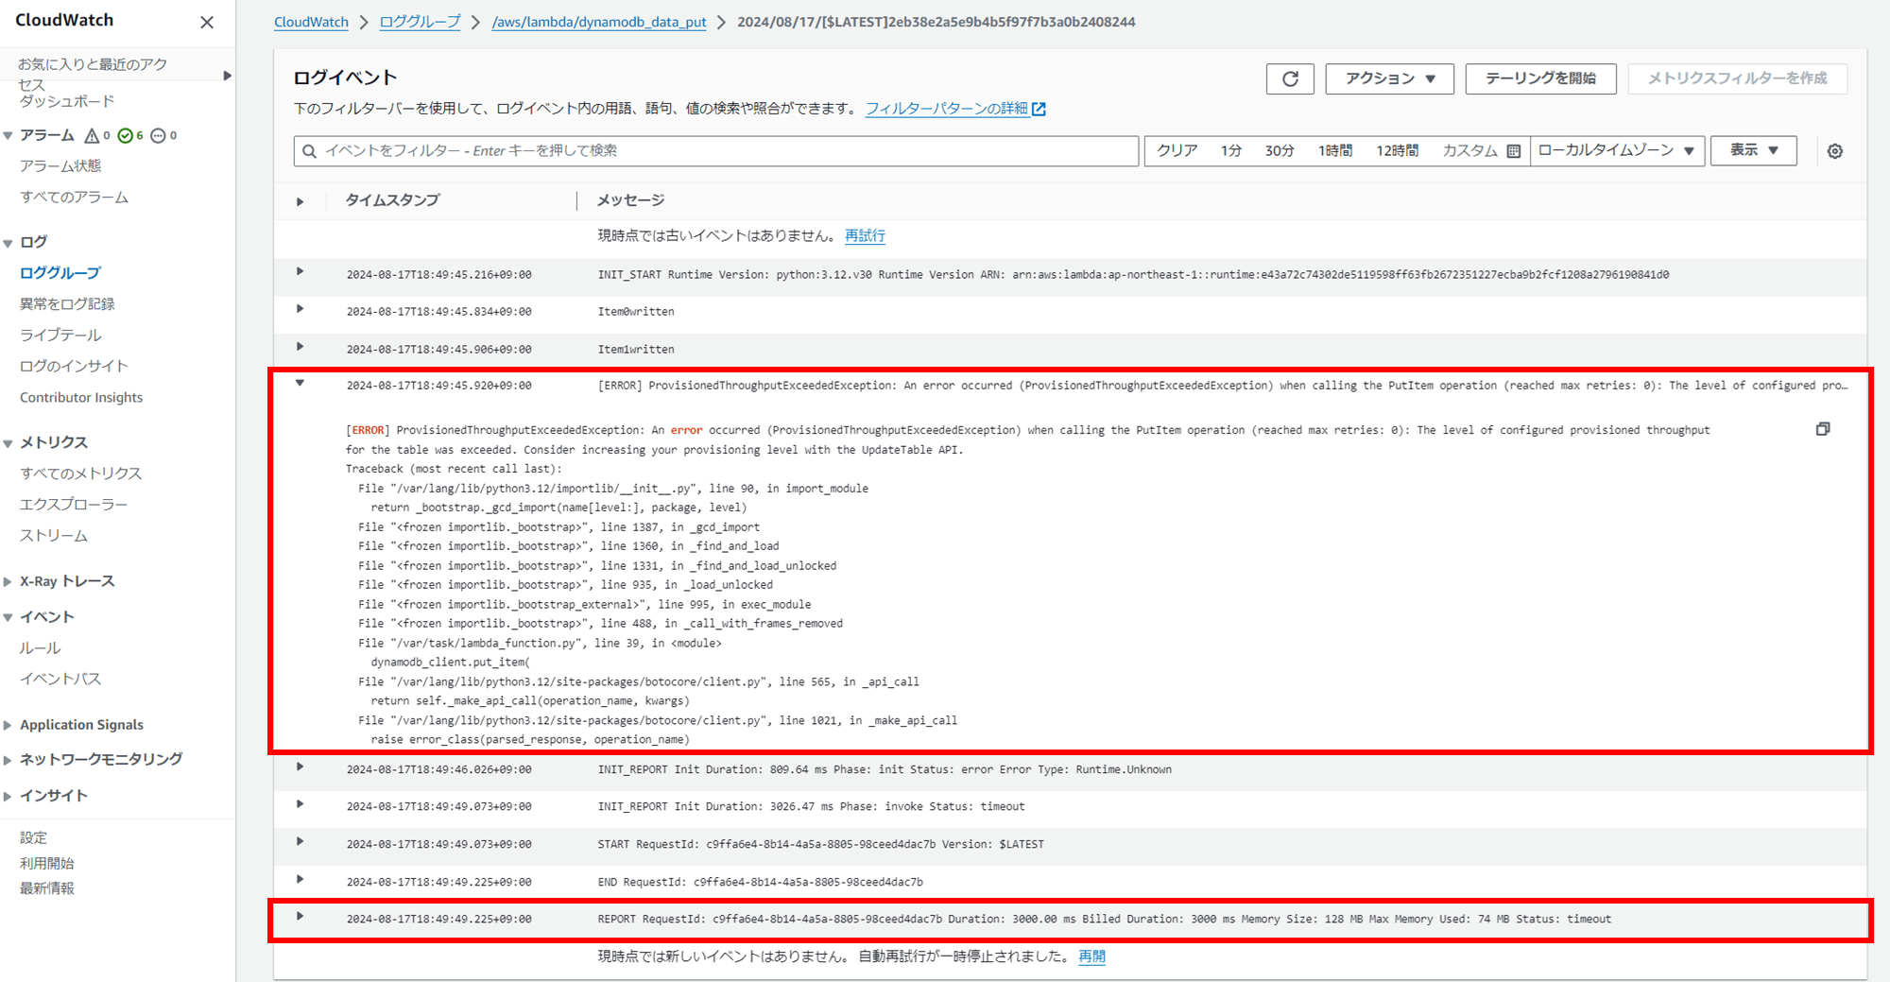Open ライブテール in the sidebar
Viewport: 1890px width, 982px height.
(60, 336)
